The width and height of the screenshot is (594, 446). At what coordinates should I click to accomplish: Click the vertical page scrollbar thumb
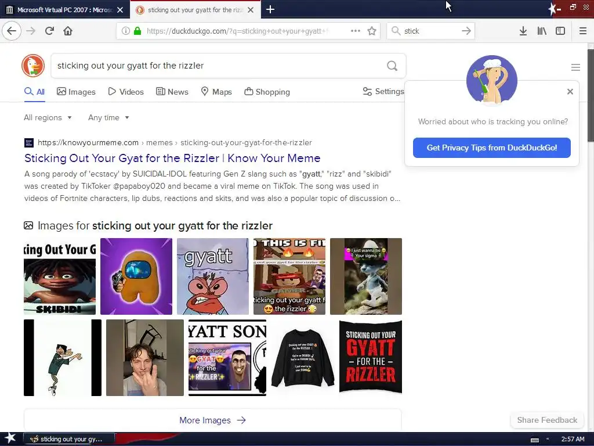pos(591,95)
